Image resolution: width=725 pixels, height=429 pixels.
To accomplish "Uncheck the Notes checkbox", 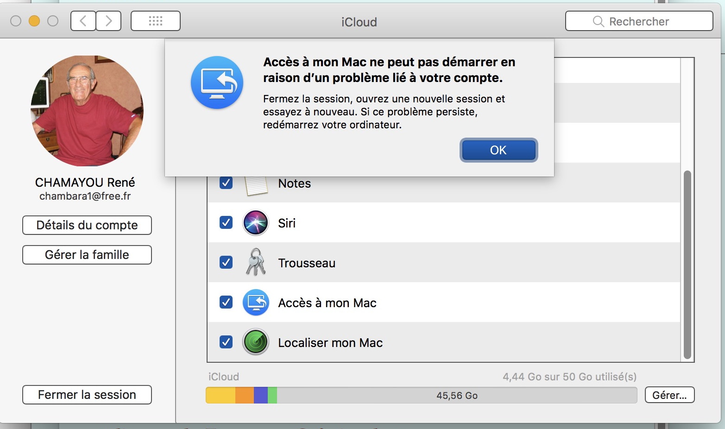I will pyautogui.click(x=226, y=183).
